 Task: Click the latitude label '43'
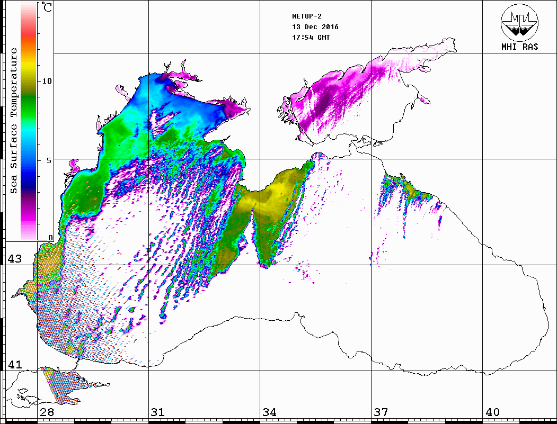(x=14, y=259)
